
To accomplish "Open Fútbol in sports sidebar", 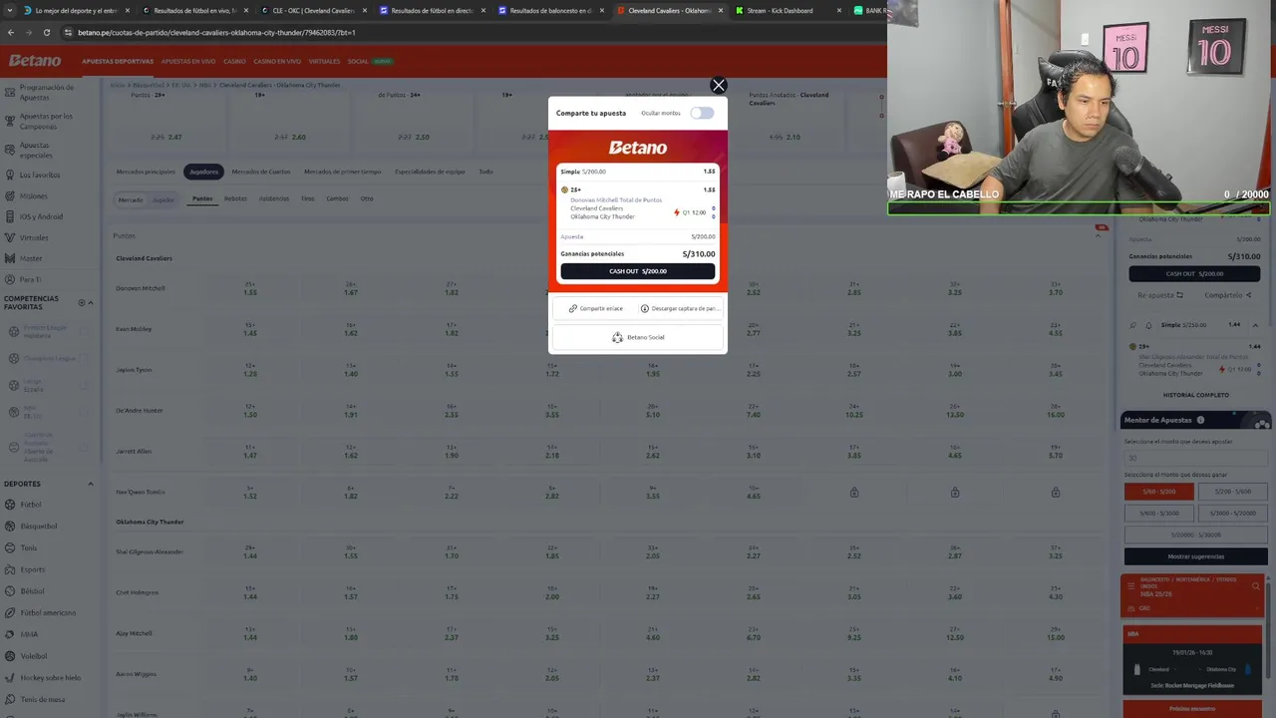I will [x=31, y=505].
